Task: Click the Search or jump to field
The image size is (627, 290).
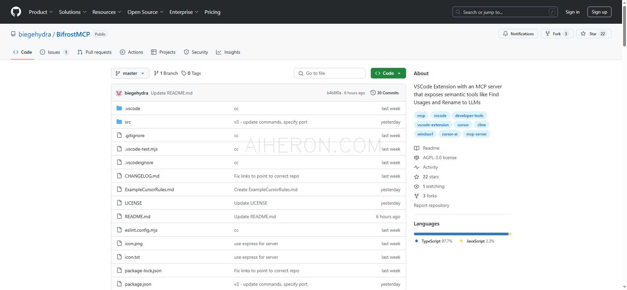Action: coord(505,12)
